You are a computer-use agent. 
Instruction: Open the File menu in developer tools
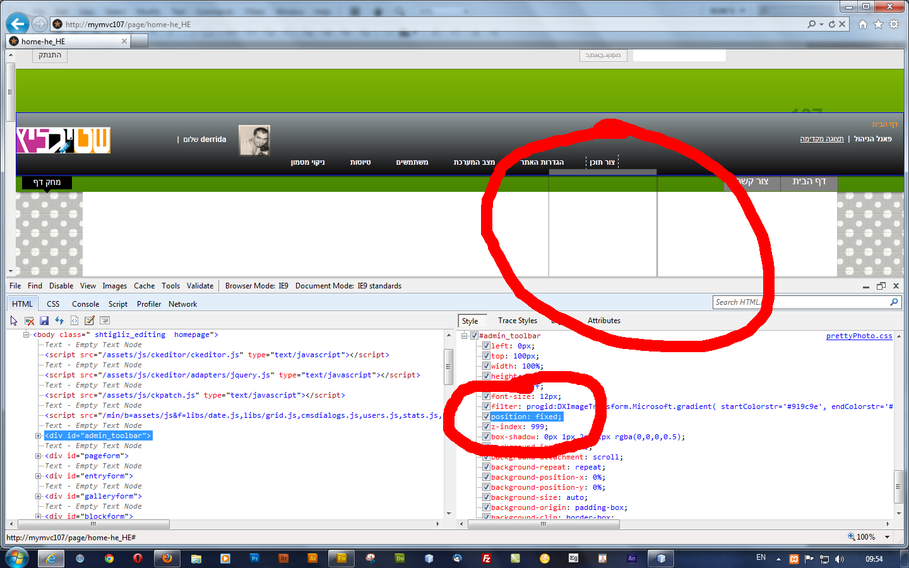(x=15, y=286)
